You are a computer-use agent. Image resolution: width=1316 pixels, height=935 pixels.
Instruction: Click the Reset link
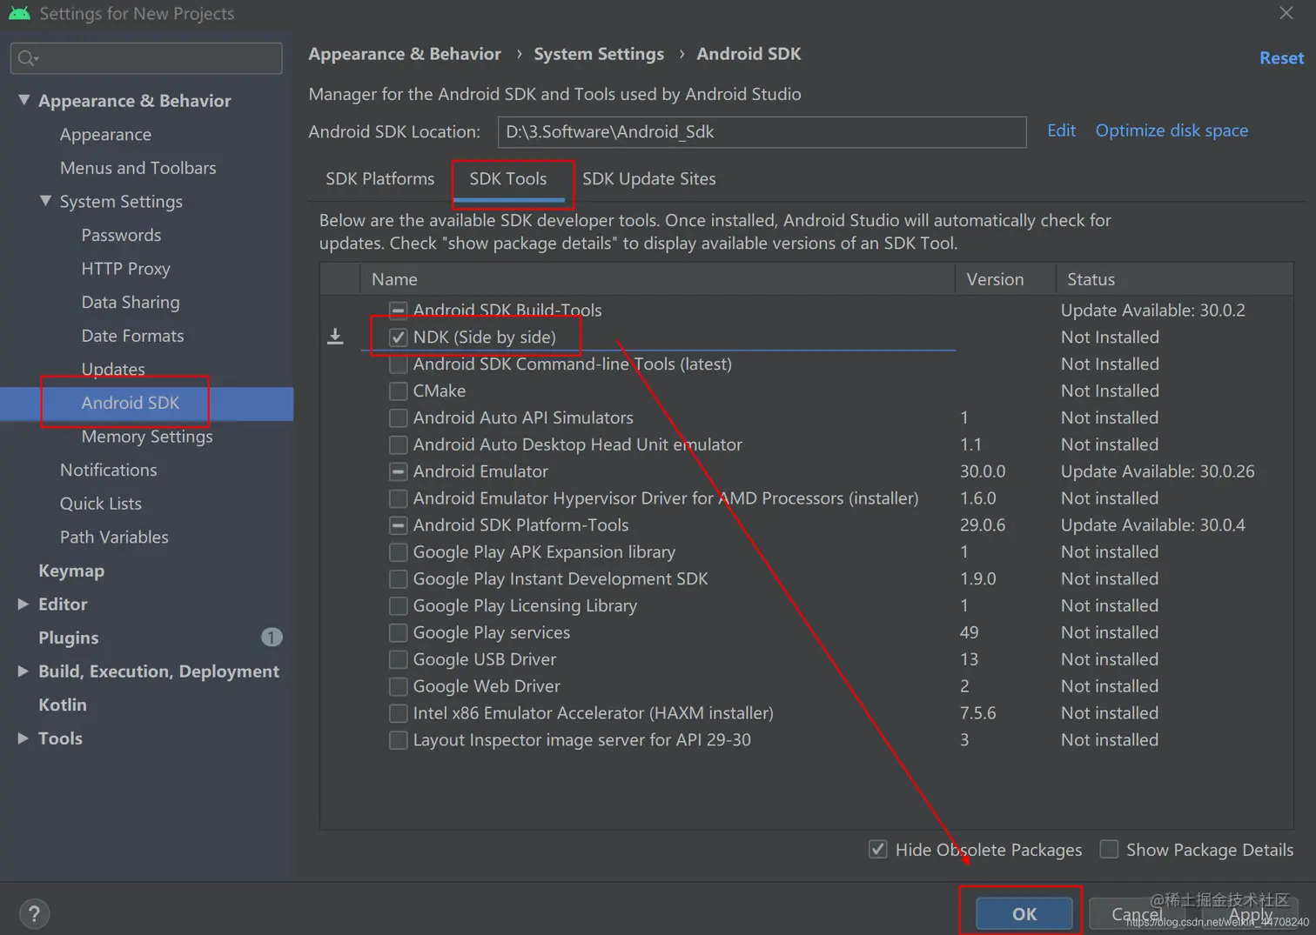point(1281,58)
